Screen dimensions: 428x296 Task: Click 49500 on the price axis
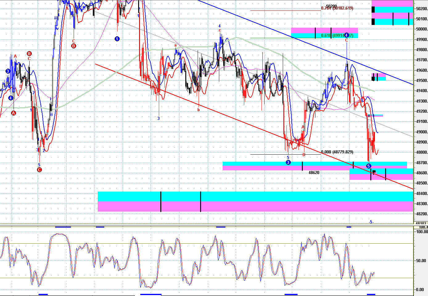[x=421, y=80]
